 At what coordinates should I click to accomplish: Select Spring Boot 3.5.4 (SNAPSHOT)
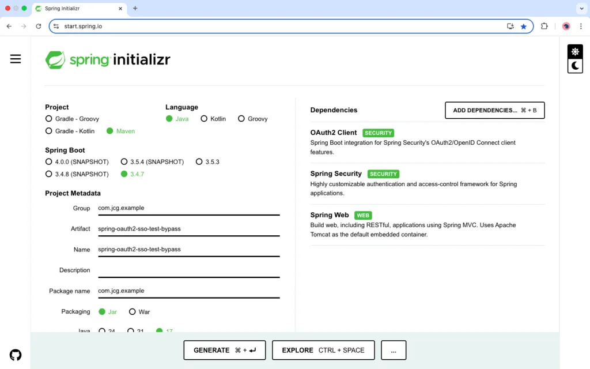(x=152, y=161)
